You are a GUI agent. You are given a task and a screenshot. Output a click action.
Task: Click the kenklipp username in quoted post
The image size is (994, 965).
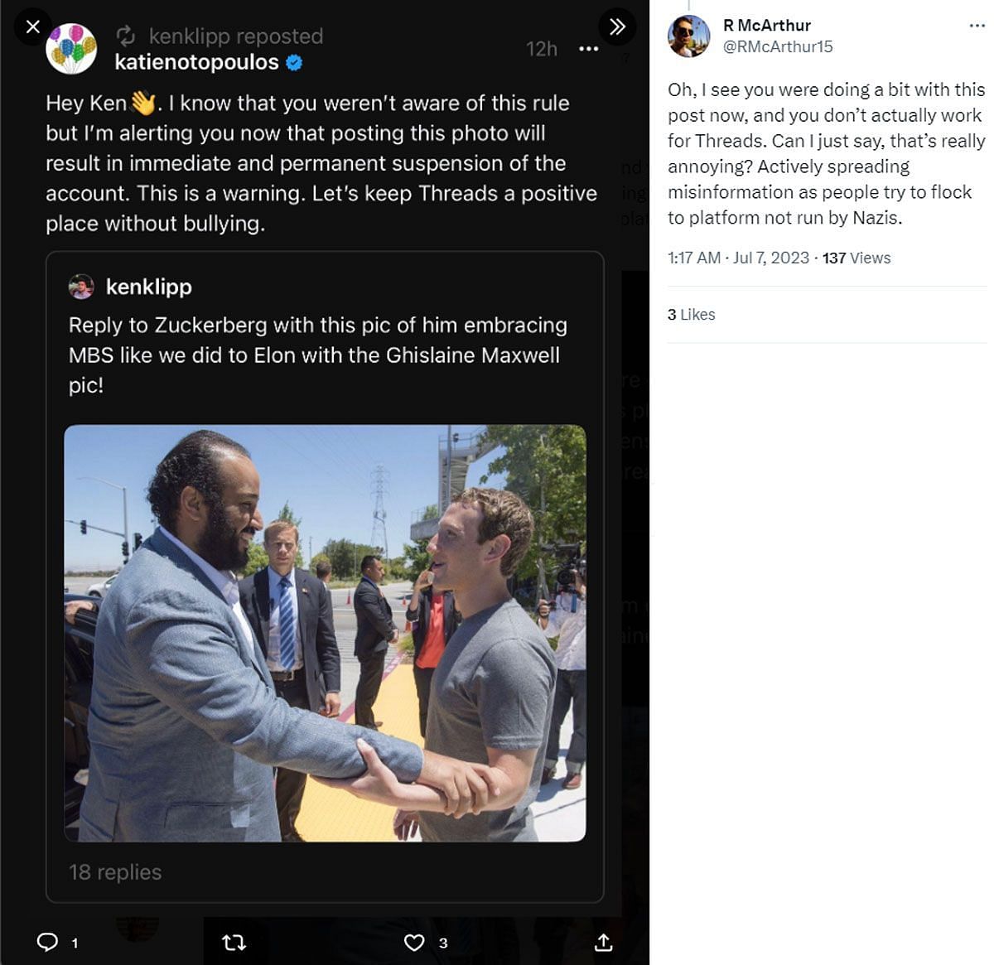tap(149, 287)
